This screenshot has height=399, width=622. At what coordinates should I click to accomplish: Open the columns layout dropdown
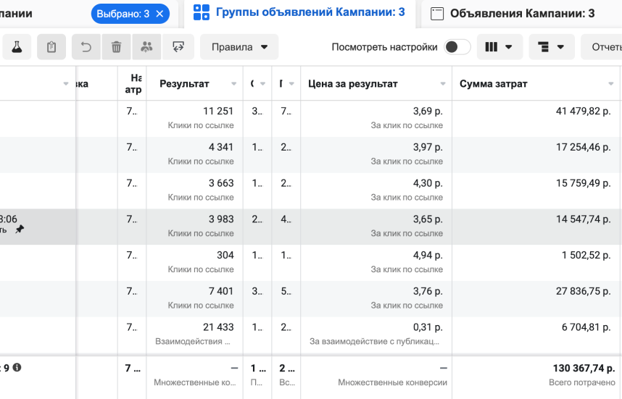[498, 47]
